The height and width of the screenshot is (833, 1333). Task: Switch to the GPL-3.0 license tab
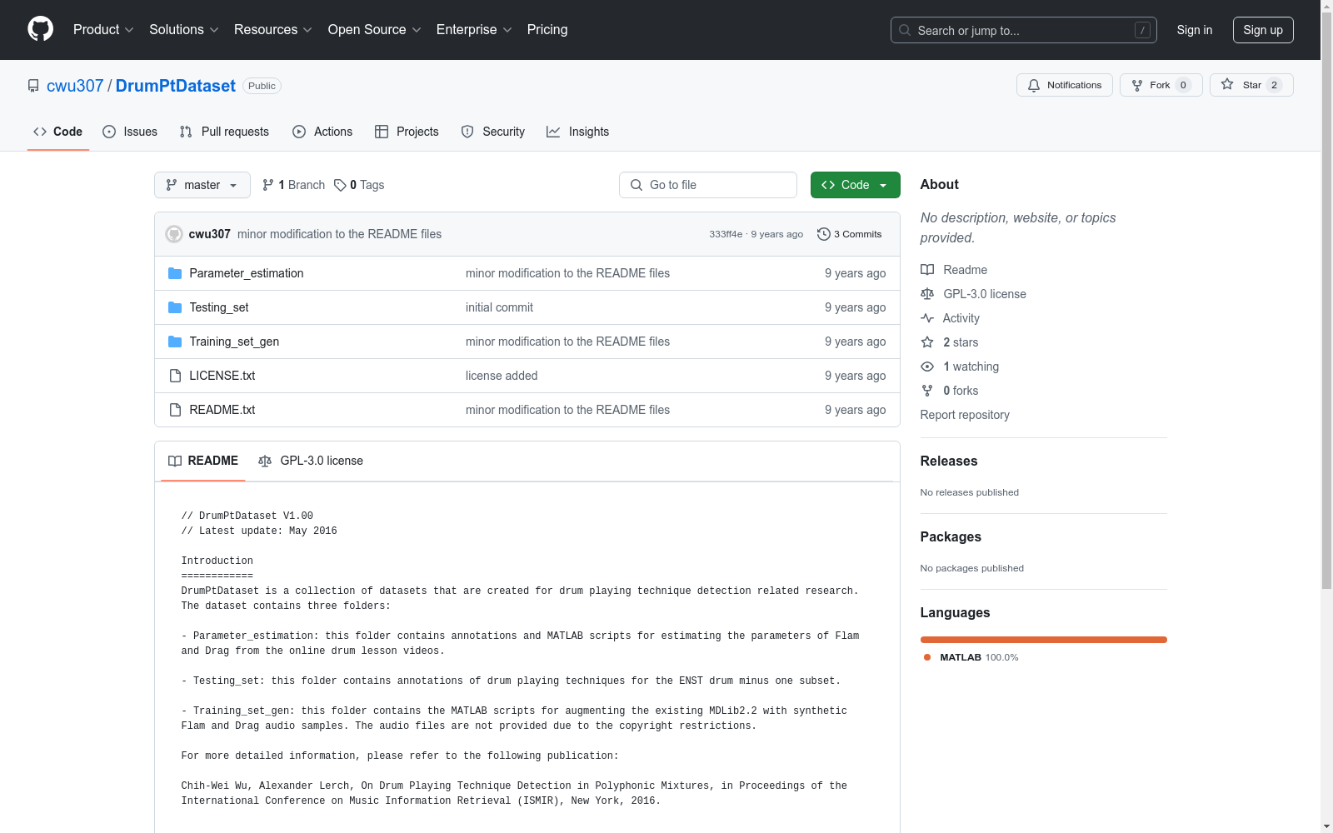(x=311, y=461)
